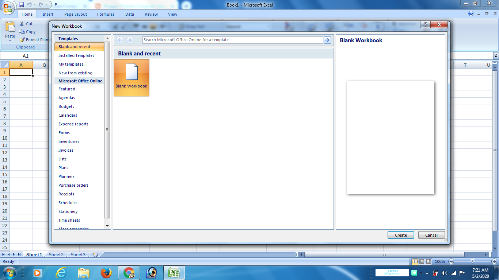Open the Formulas ribbon tab
499x280 pixels.
click(106, 14)
